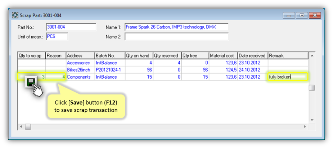Image resolution: width=333 pixels, height=148 pixels.
Task: Edit the 'fully broken' remark cell
Action: [287, 77]
